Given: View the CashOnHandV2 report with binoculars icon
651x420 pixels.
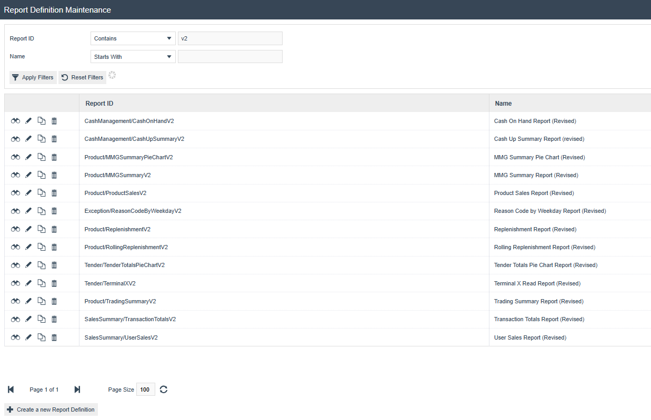Looking at the screenshot, I should (16, 121).
